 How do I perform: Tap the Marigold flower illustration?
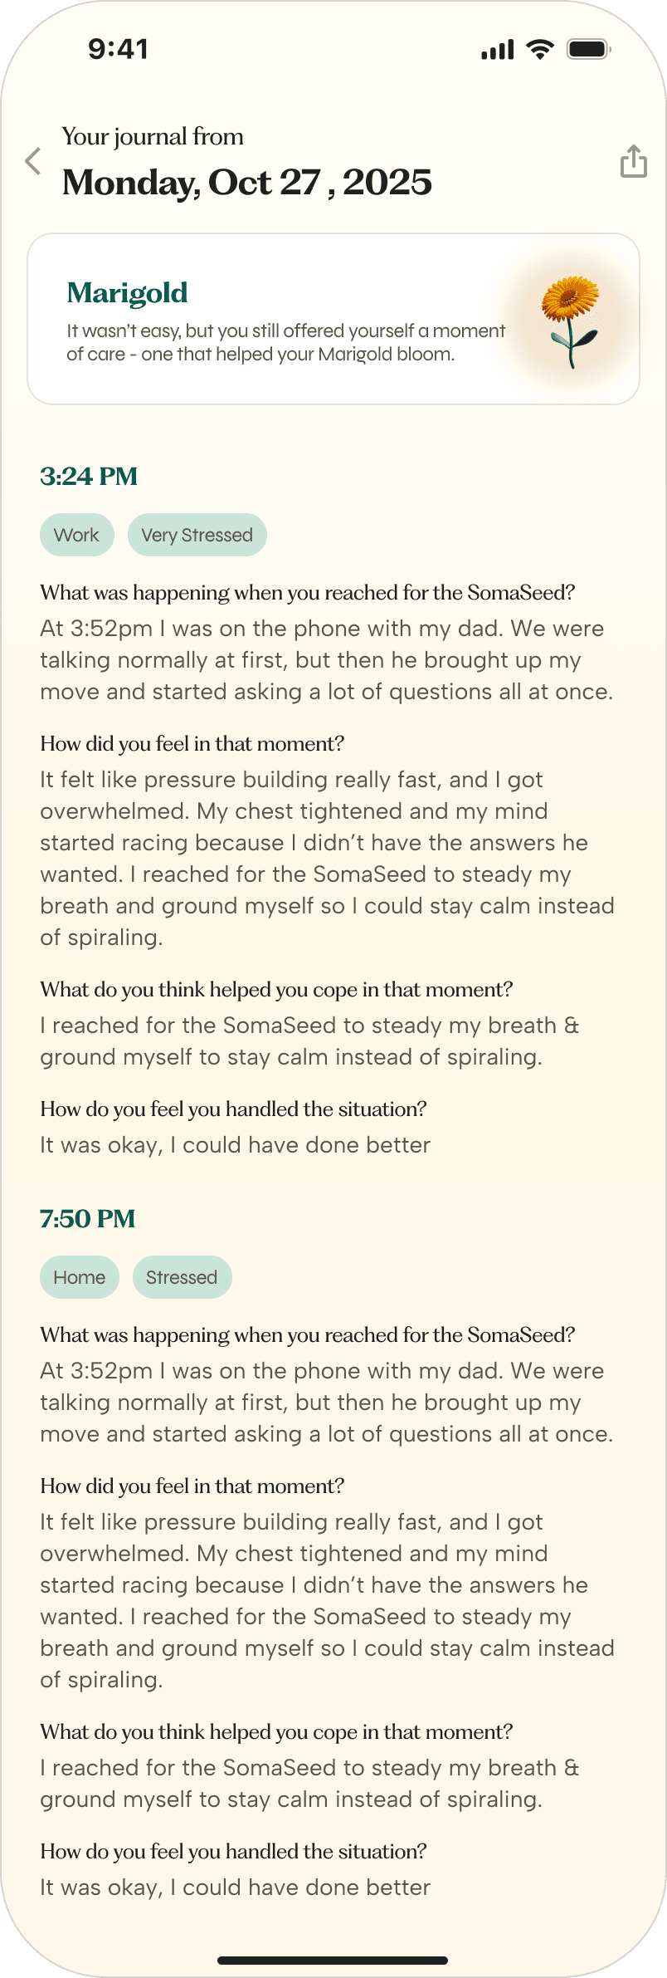click(570, 321)
